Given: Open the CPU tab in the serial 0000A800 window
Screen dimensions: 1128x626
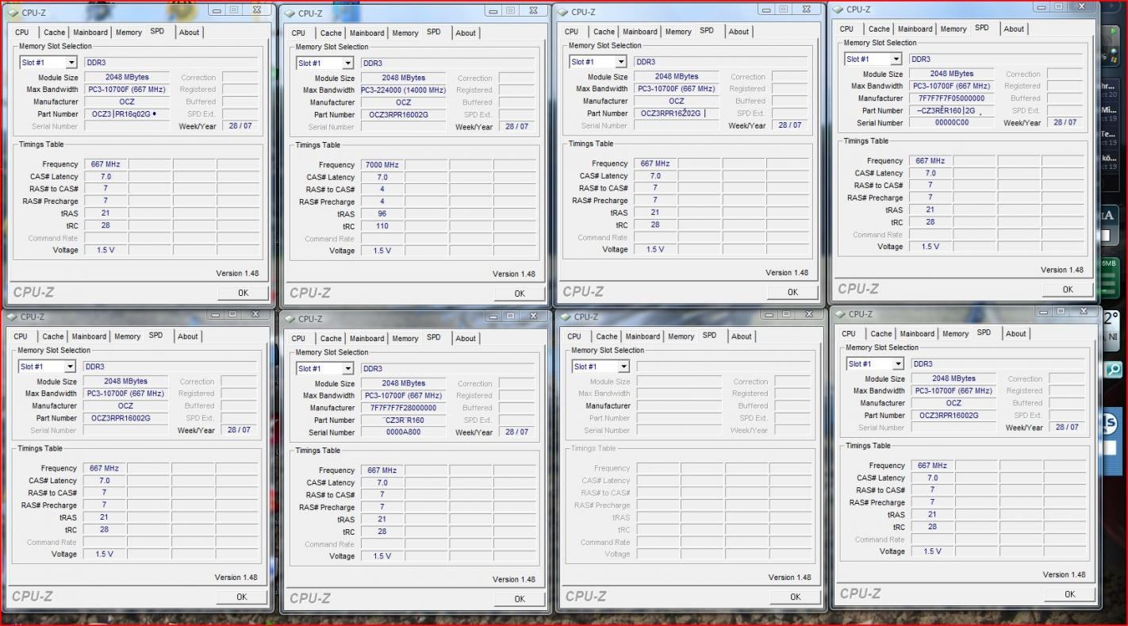Looking at the screenshot, I should (298, 339).
